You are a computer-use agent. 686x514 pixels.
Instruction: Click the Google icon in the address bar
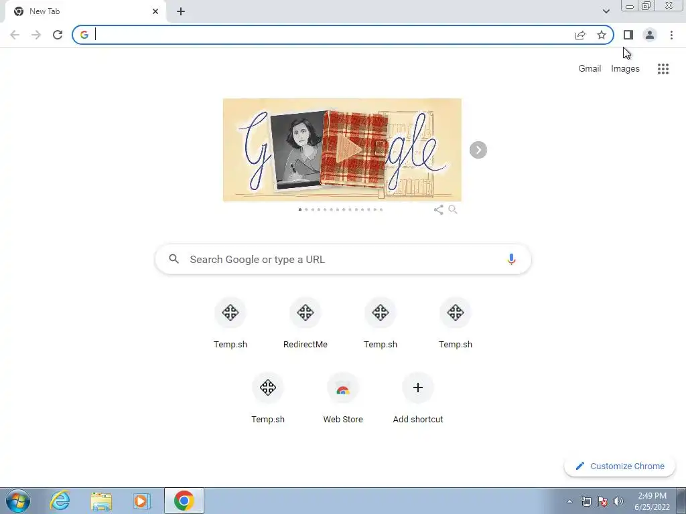click(84, 35)
